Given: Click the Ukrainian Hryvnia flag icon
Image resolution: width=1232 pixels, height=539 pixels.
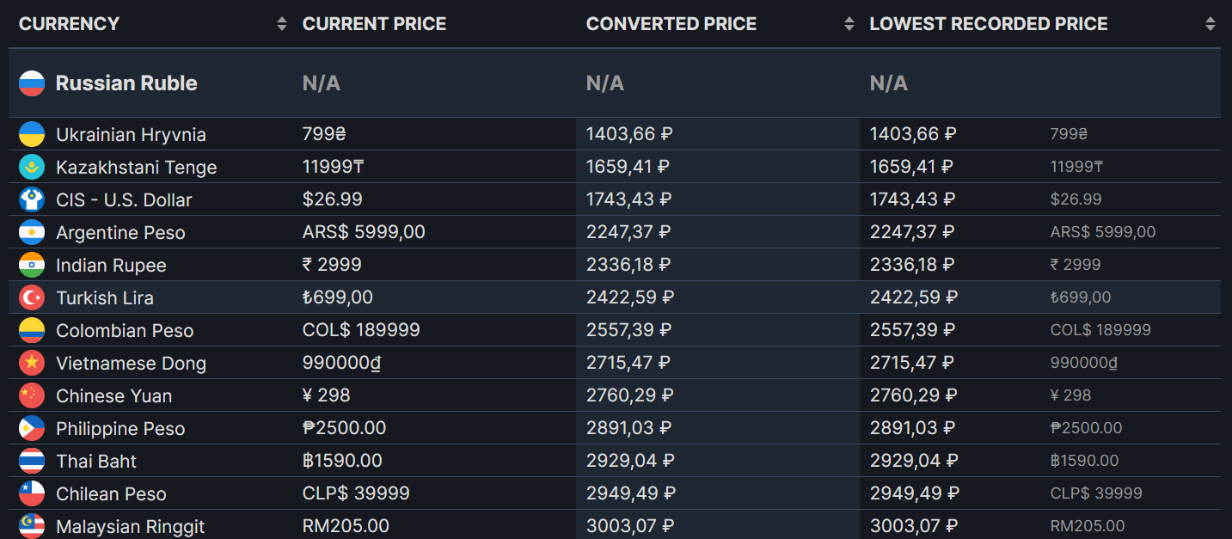Looking at the screenshot, I should pyautogui.click(x=32, y=134).
